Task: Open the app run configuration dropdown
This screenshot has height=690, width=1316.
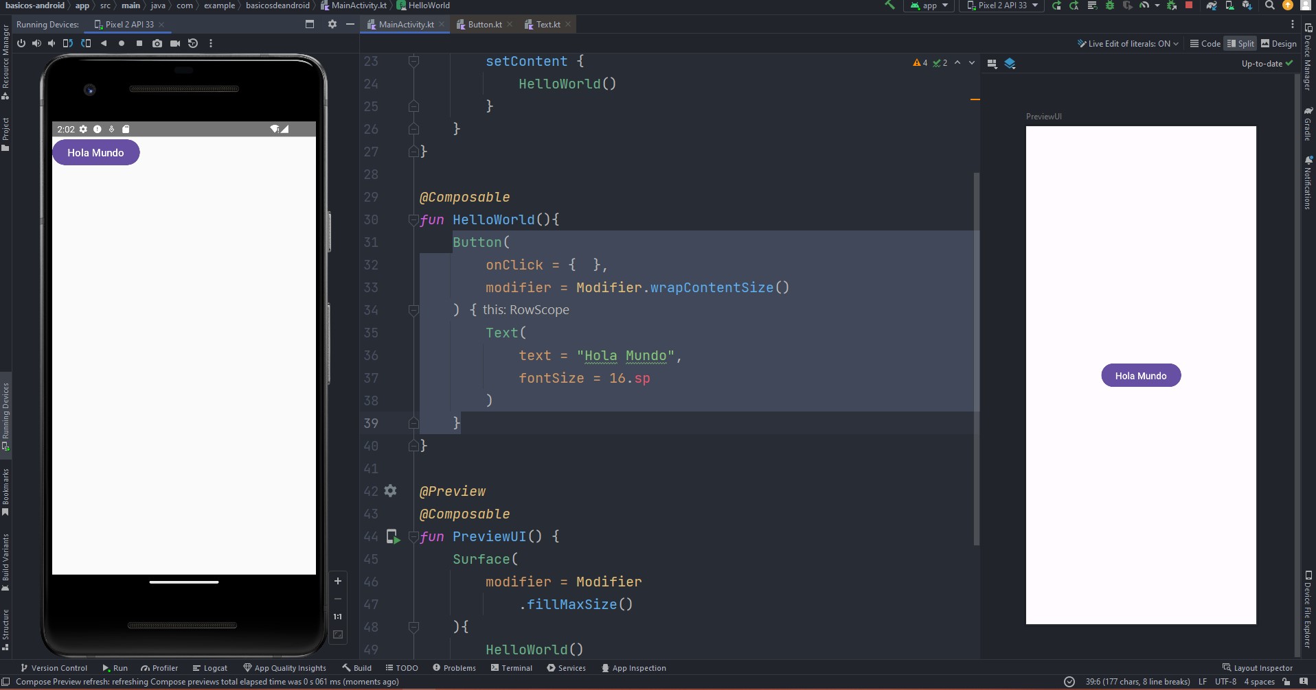Action: pos(929,5)
